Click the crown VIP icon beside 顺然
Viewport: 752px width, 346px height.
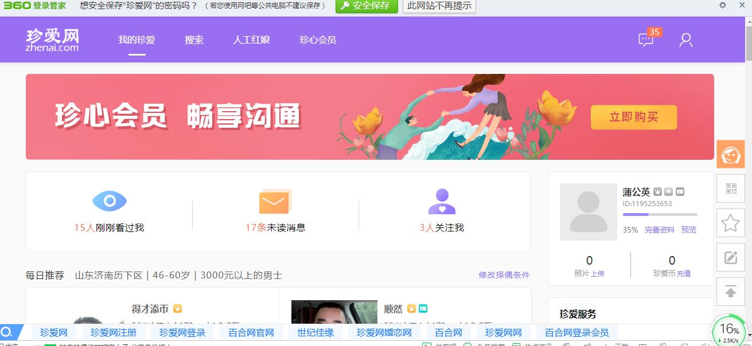coord(411,308)
